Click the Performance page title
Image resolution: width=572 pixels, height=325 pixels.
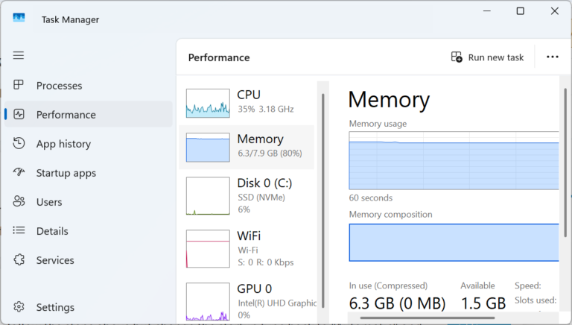coord(219,57)
